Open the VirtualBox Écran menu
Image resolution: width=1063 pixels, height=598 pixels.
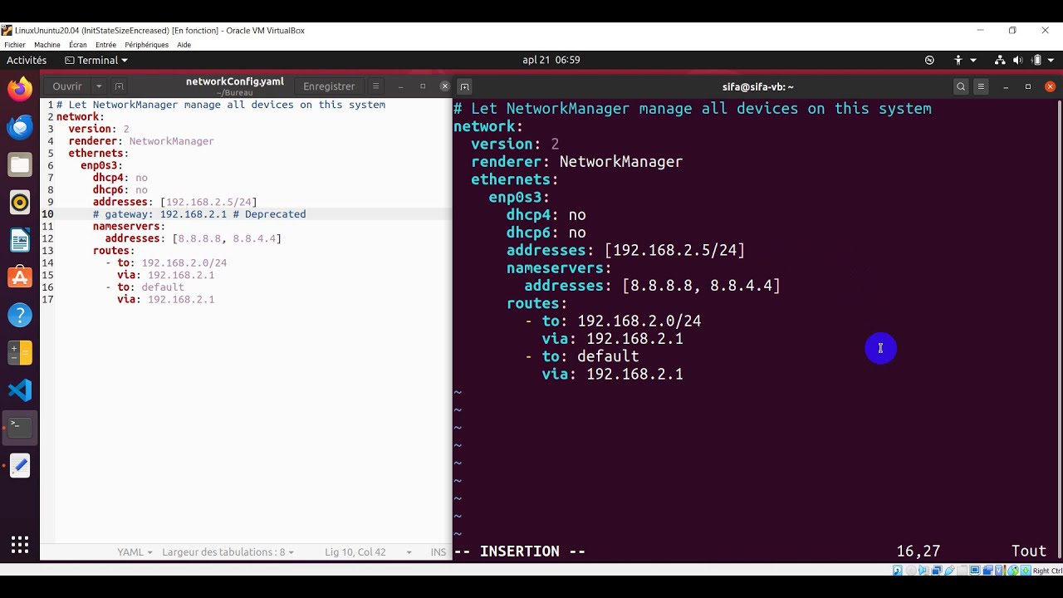[x=78, y=45]
